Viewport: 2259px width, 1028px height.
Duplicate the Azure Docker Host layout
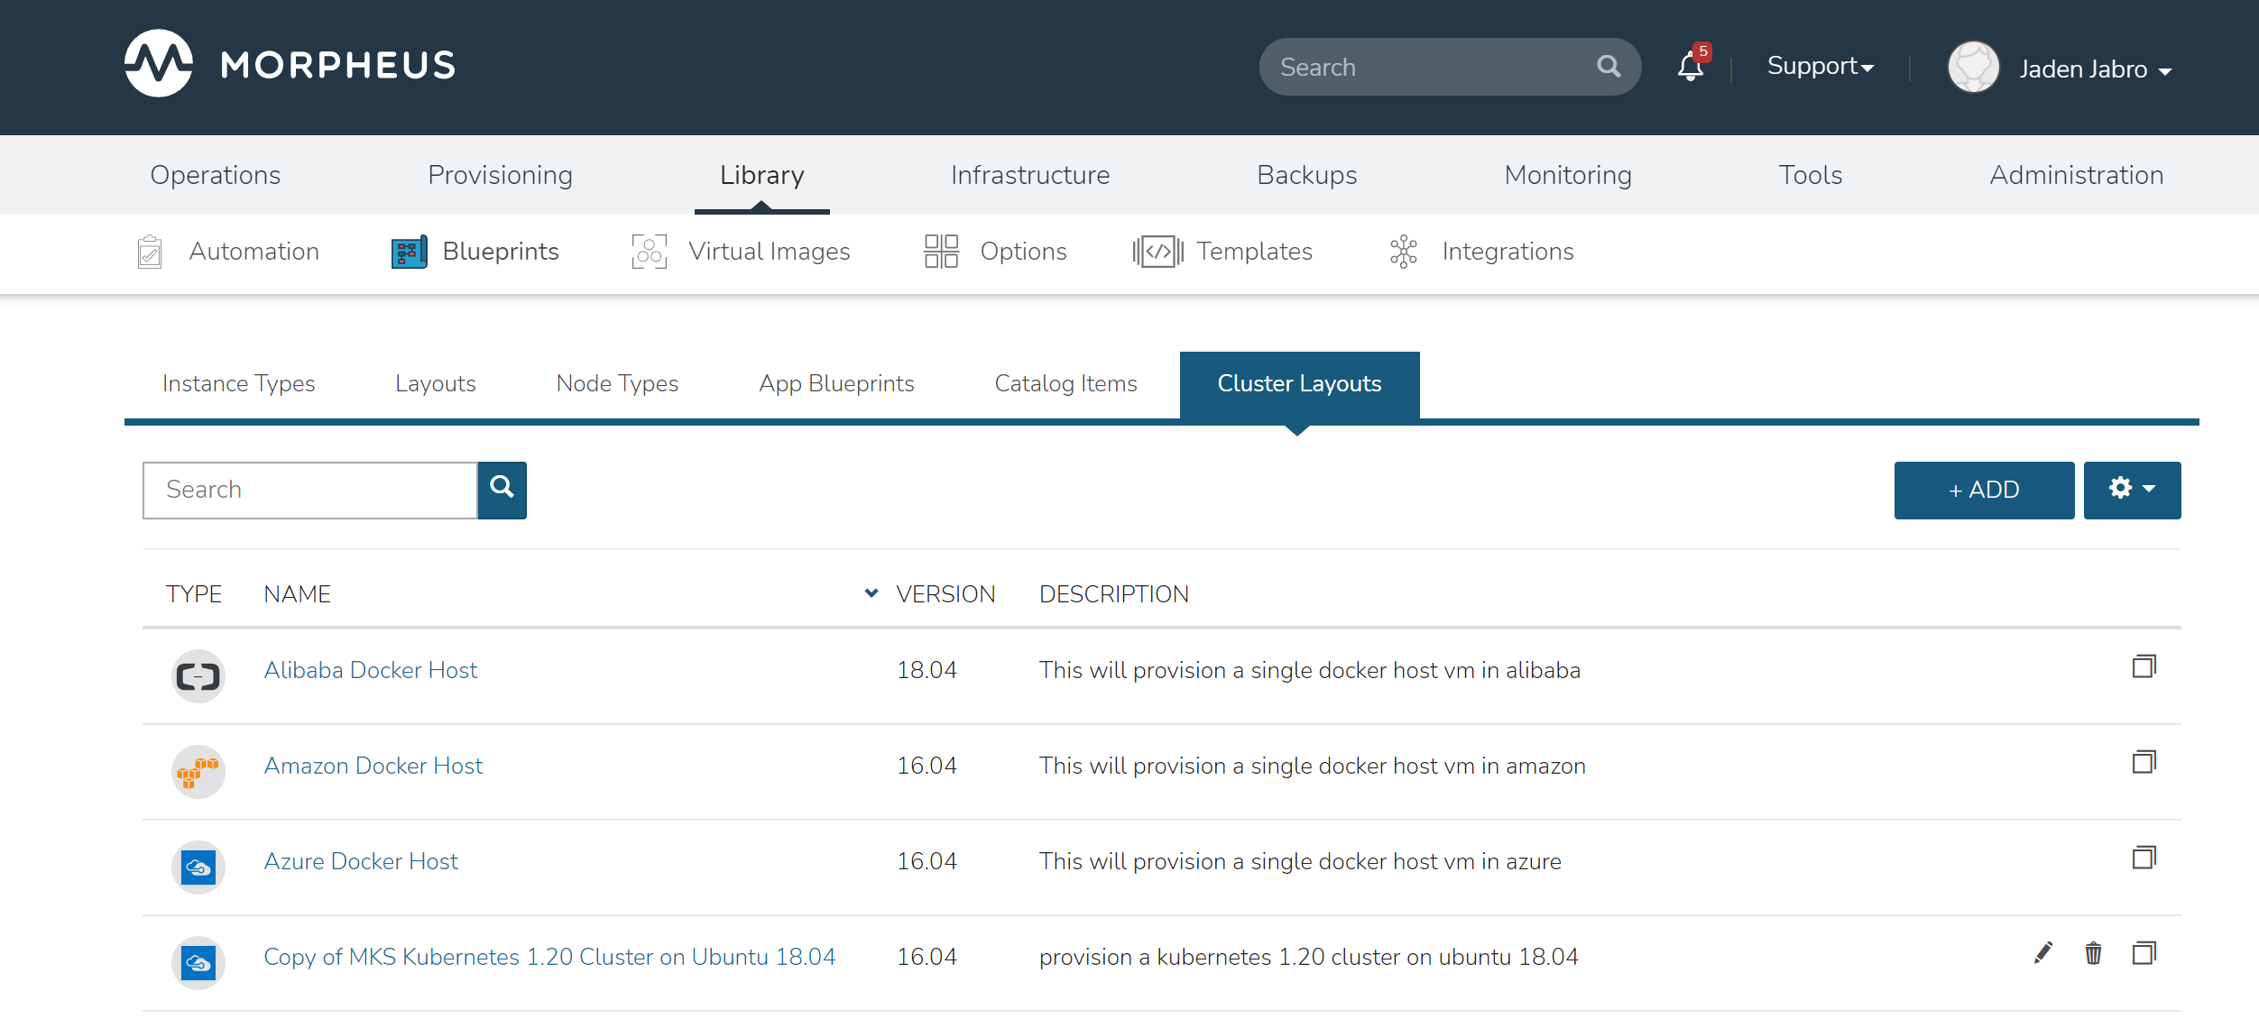[2144, 858]
